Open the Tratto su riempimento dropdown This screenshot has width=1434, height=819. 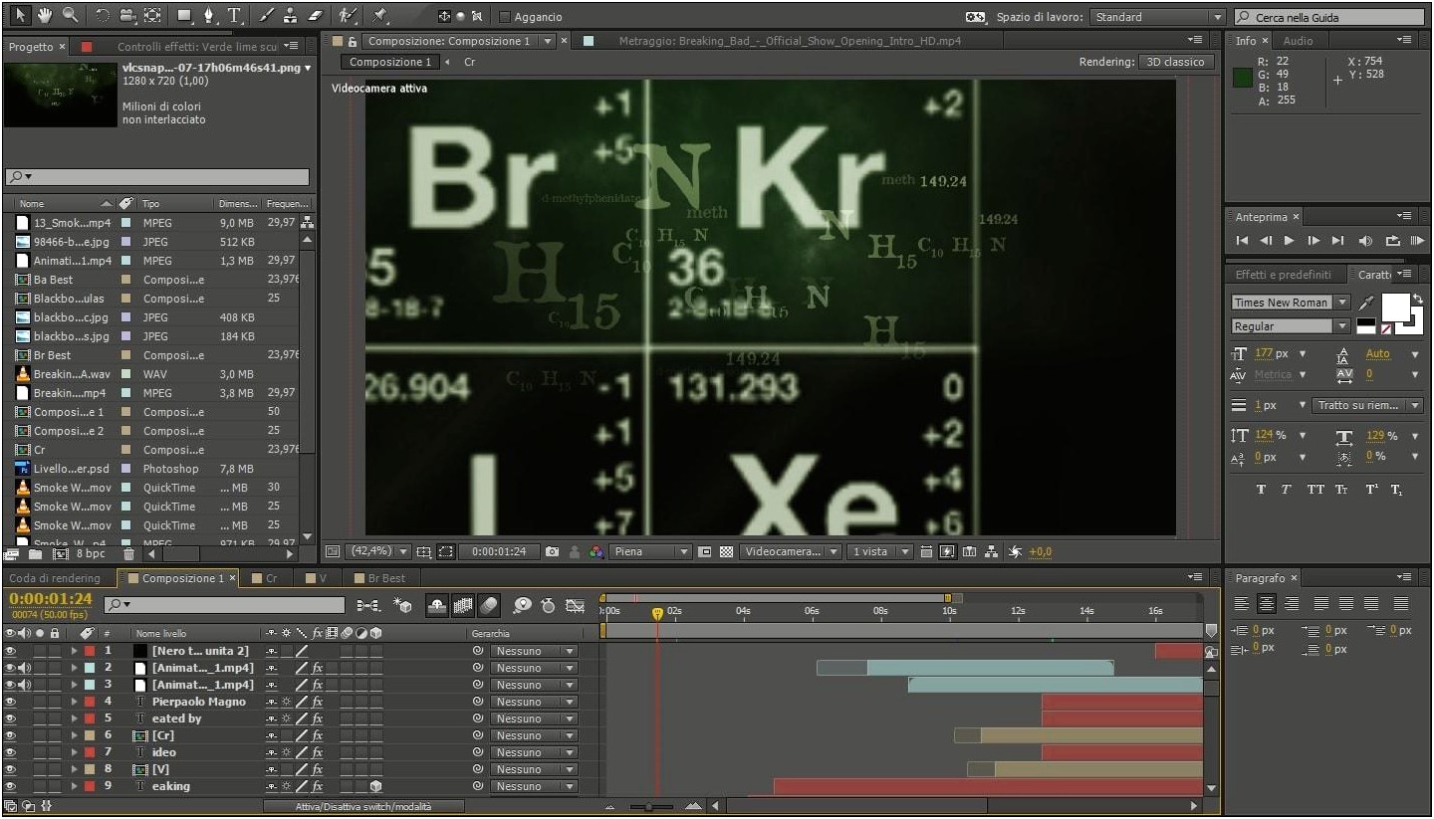point(1368,405)
